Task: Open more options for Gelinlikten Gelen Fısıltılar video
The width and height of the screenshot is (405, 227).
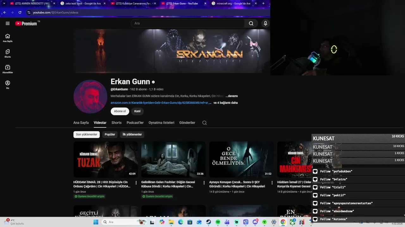Action: click(204, 183)
